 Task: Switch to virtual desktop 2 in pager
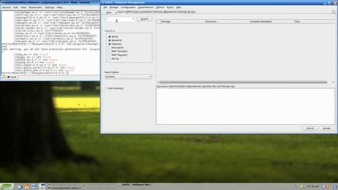[x=42, y=188]
